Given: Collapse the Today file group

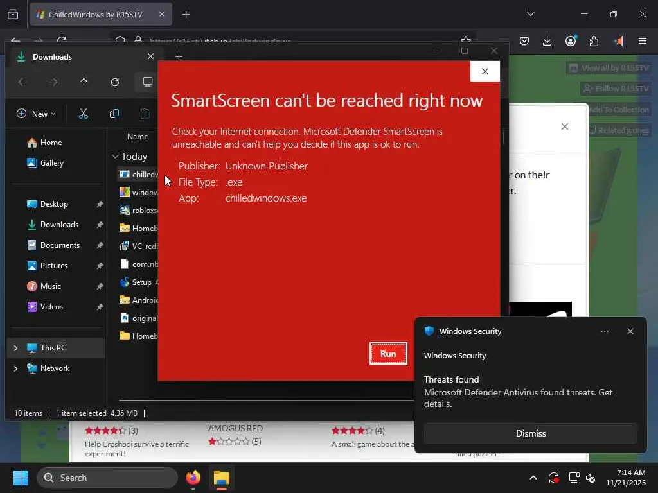Looking at the screenshot, I should coord(115,157).
